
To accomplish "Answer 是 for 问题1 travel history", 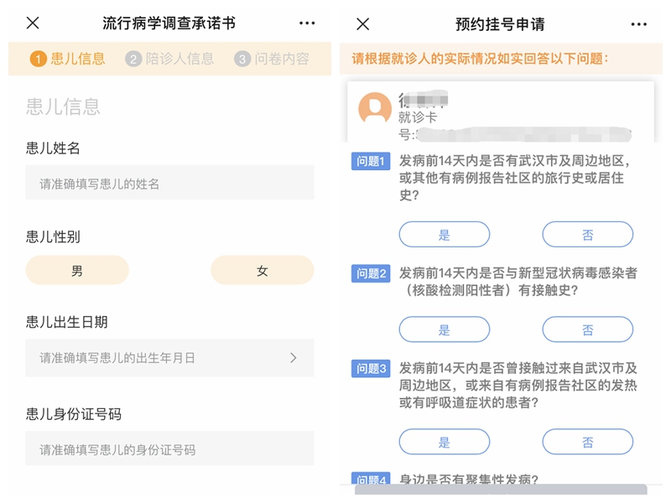I will 444,235.
